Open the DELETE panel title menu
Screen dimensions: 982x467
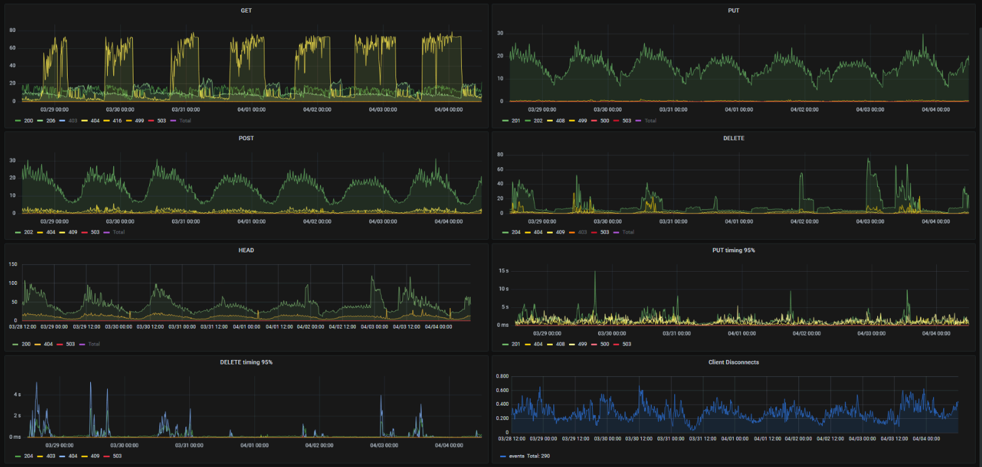734,138
